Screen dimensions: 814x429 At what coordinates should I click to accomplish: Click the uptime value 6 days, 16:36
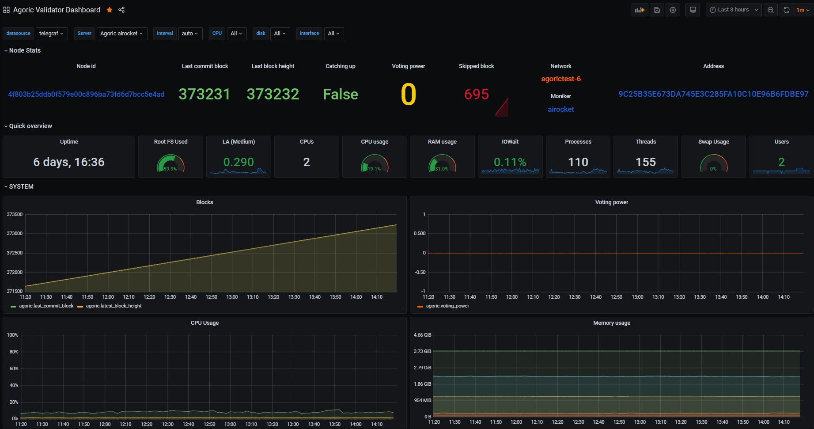pos(69,162)
